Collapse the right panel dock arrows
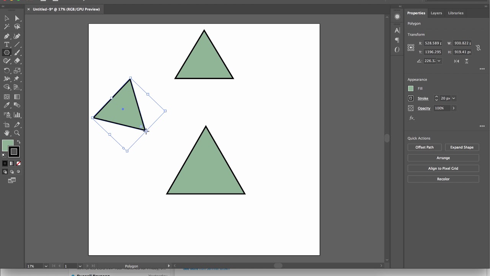 tap(486, 6)
